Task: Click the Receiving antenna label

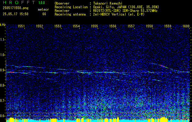Action: 70,14
